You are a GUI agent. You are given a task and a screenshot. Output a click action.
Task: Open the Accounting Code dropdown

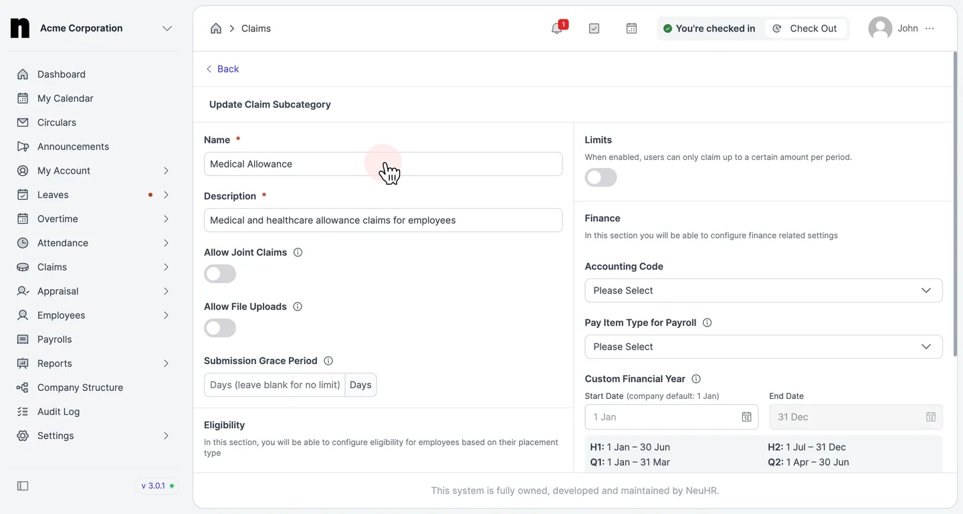[x=764, y=290]
